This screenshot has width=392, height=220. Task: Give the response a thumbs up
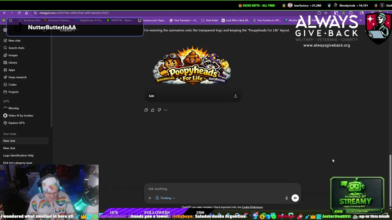pyautogui.click(x=153, y=110)
